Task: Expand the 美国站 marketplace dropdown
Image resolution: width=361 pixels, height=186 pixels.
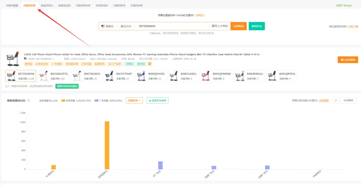Action: (110, 26)
